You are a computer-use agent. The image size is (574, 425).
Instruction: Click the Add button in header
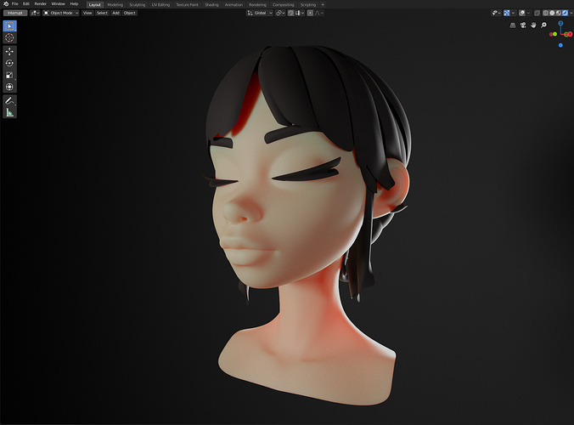tap(115, 13)
